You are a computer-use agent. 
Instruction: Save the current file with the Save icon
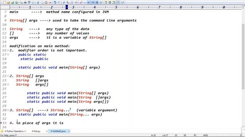12,3
